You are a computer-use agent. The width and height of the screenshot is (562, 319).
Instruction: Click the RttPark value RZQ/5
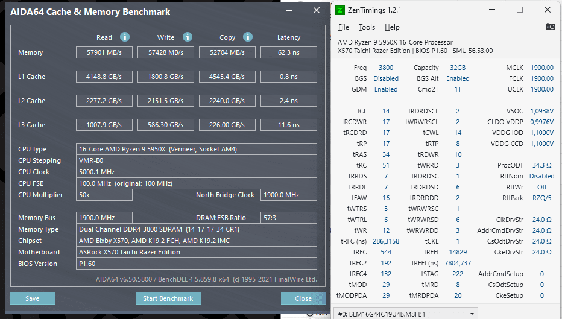click(x=542, y=198)
